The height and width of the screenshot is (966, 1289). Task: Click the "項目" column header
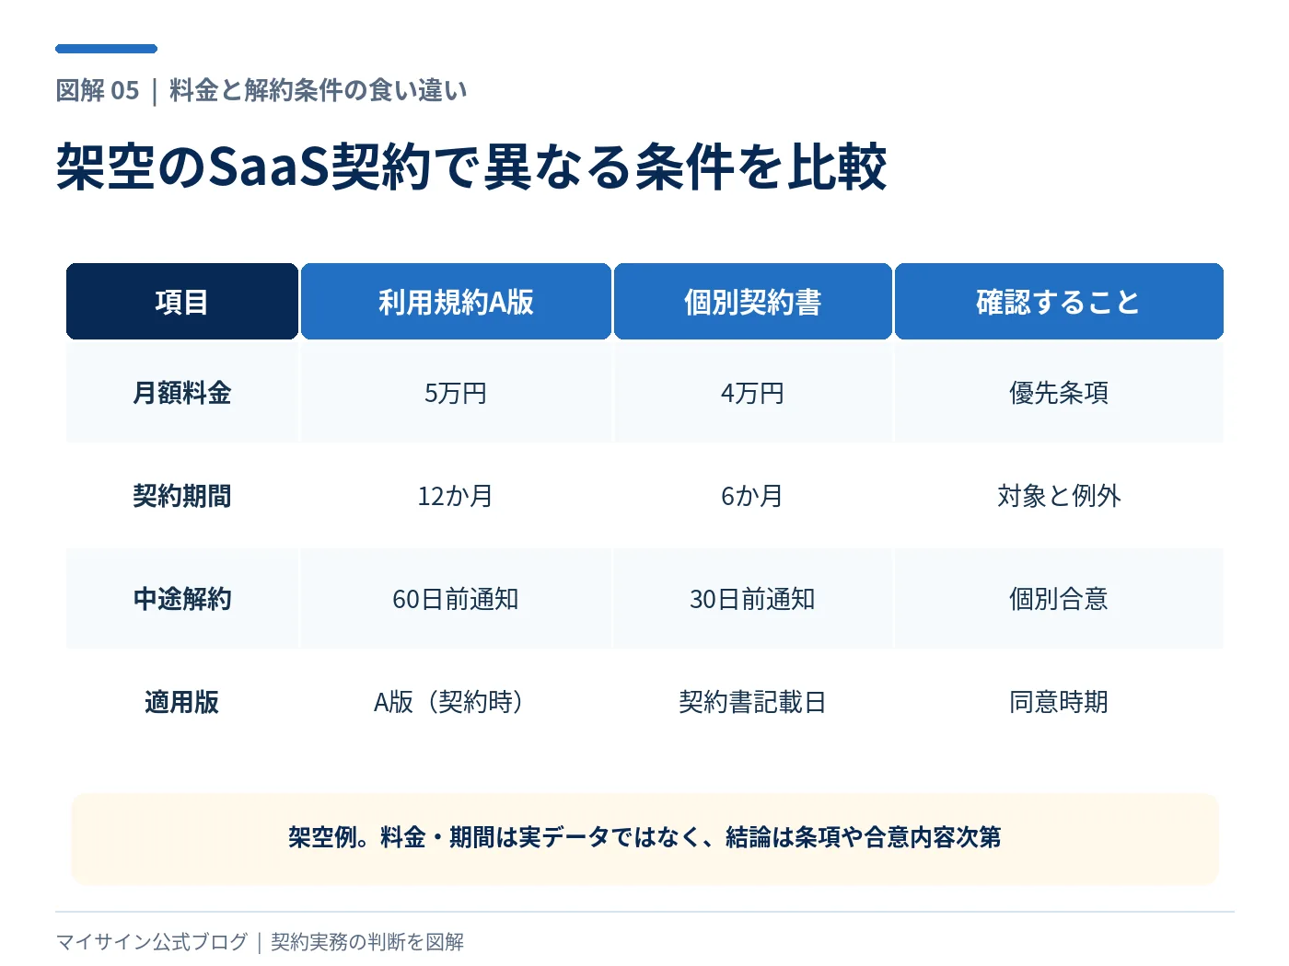click(182, 302)
